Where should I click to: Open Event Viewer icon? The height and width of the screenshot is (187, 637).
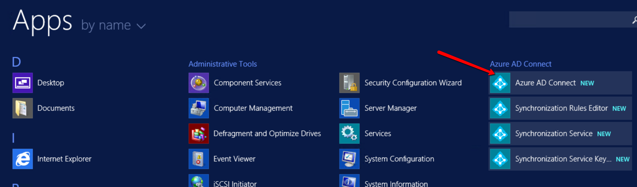click(199, 159)
